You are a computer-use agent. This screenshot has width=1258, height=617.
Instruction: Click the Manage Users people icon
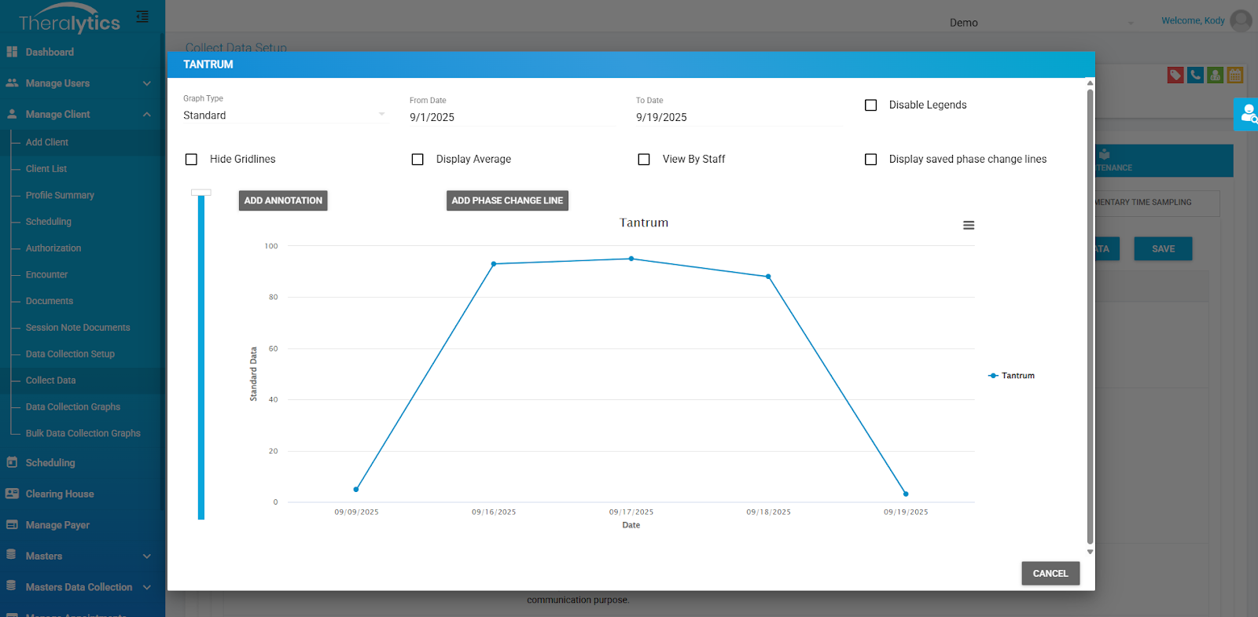click(x=12, y=83)
